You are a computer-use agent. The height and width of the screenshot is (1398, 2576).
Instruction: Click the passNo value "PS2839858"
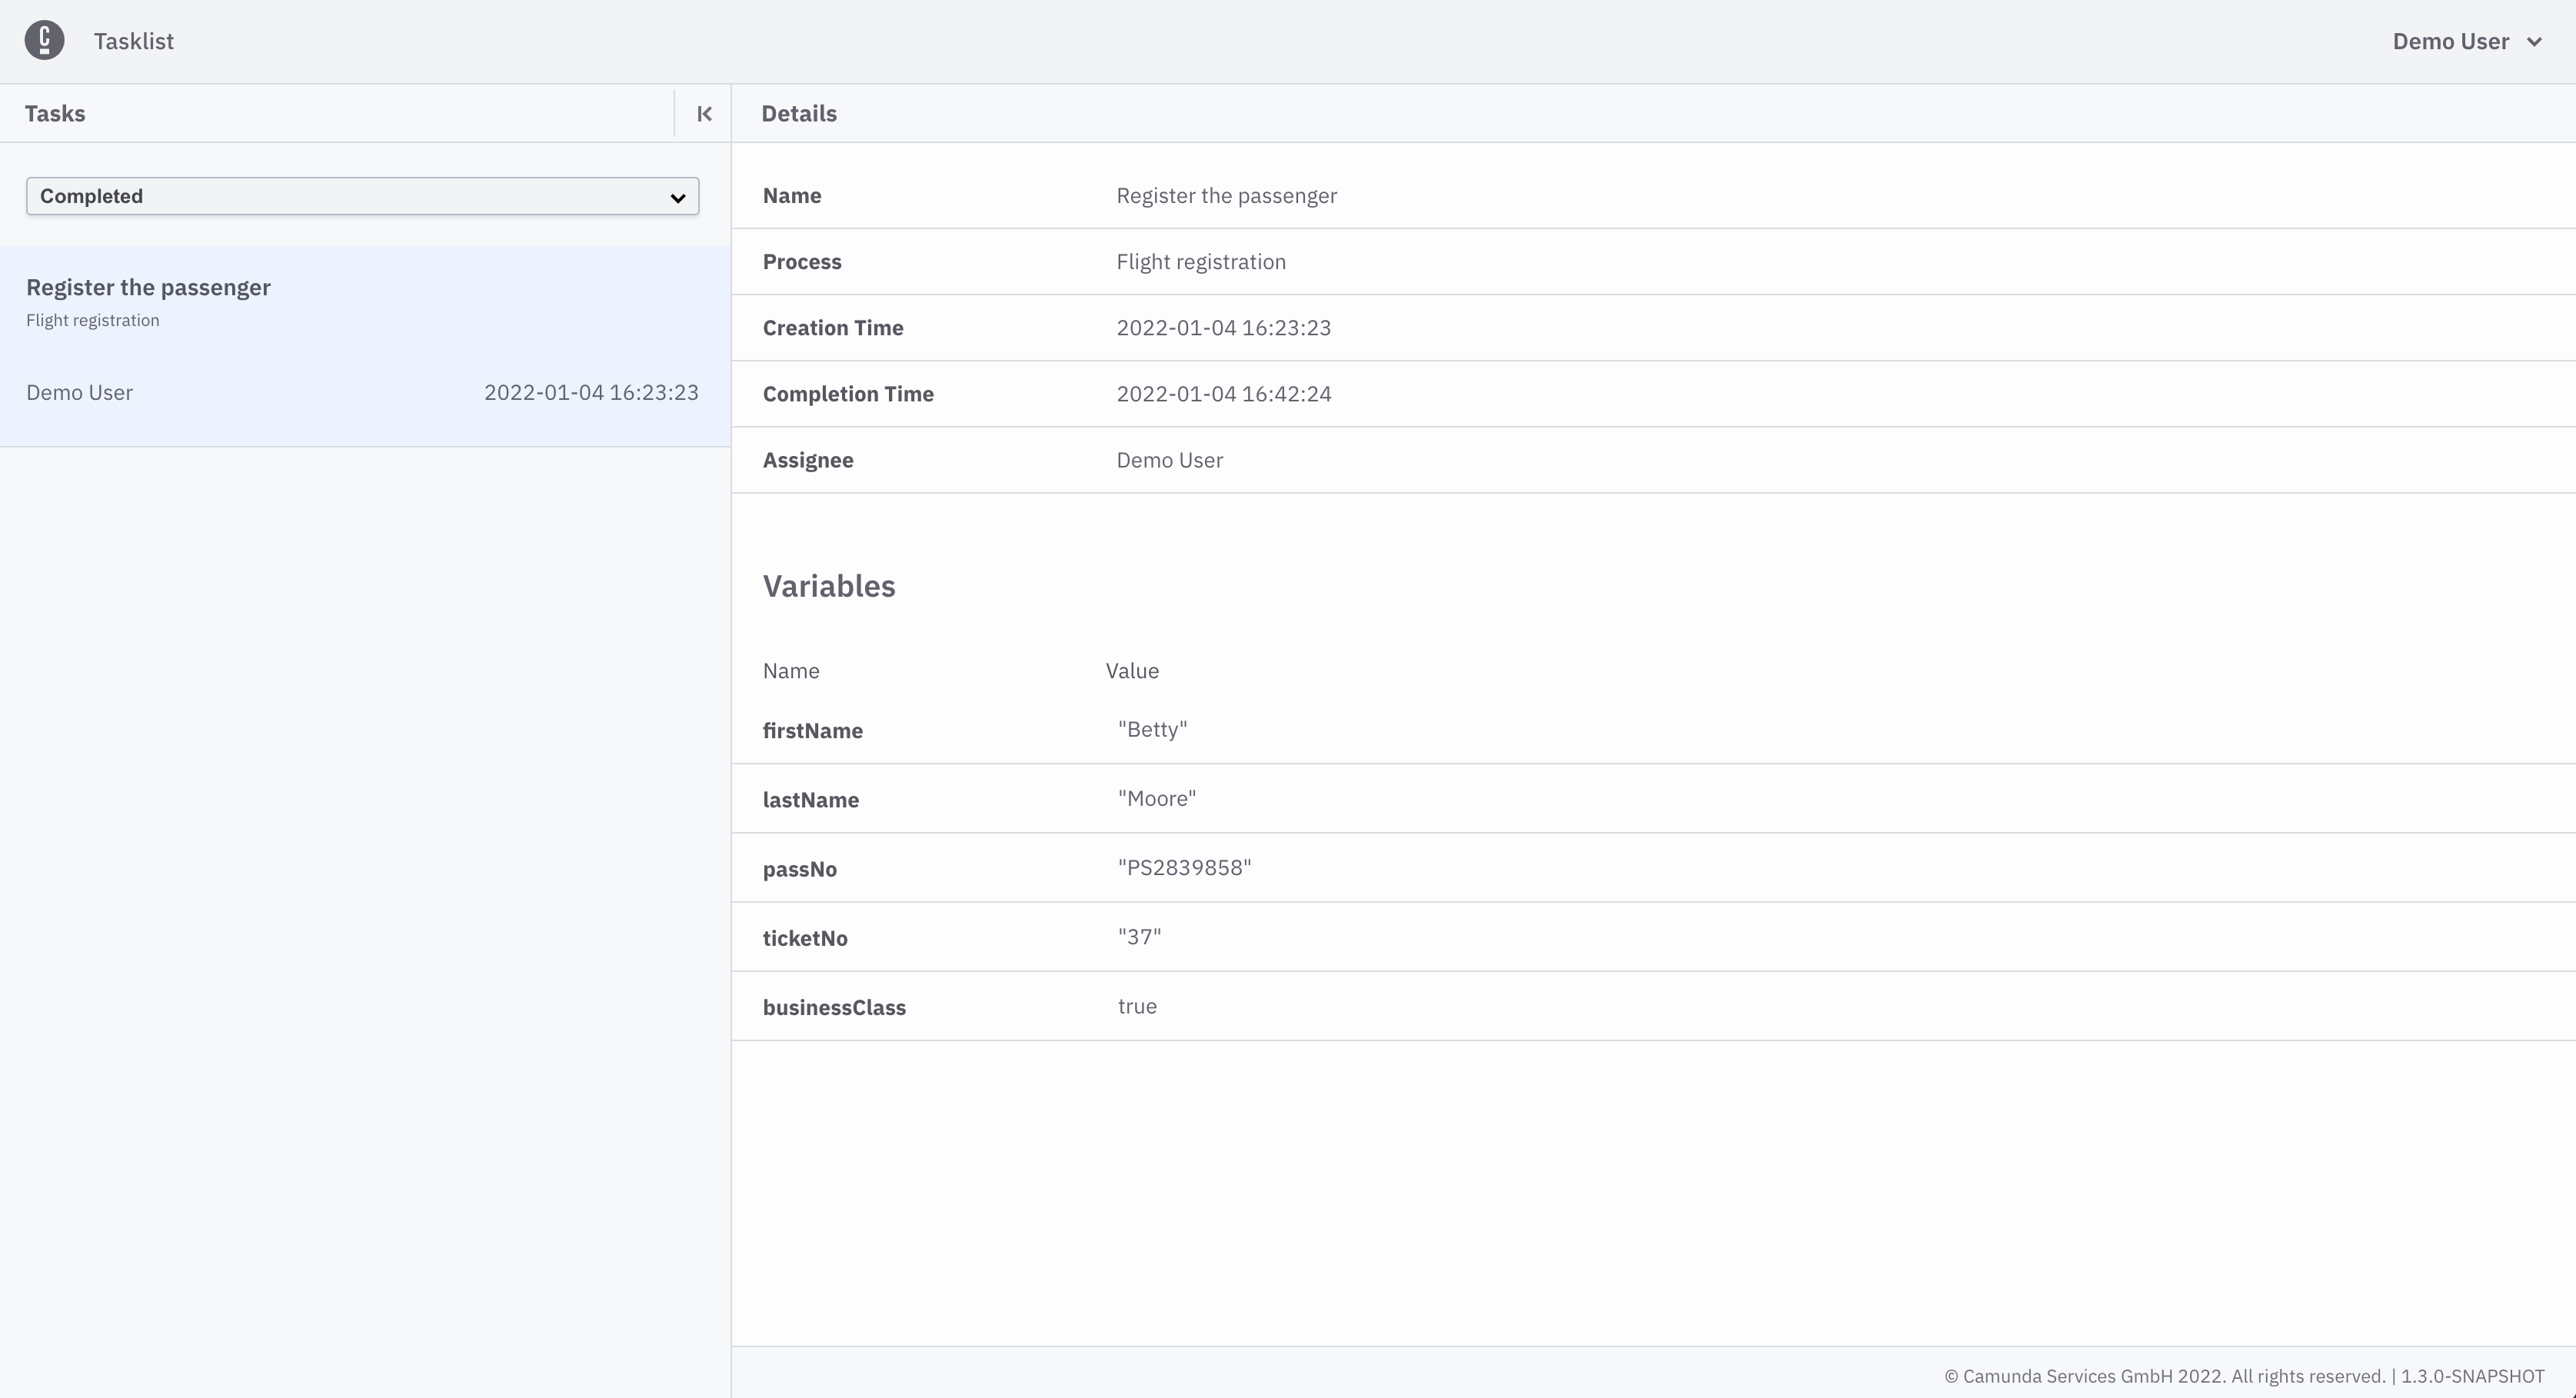click(x=1184, y=868)
